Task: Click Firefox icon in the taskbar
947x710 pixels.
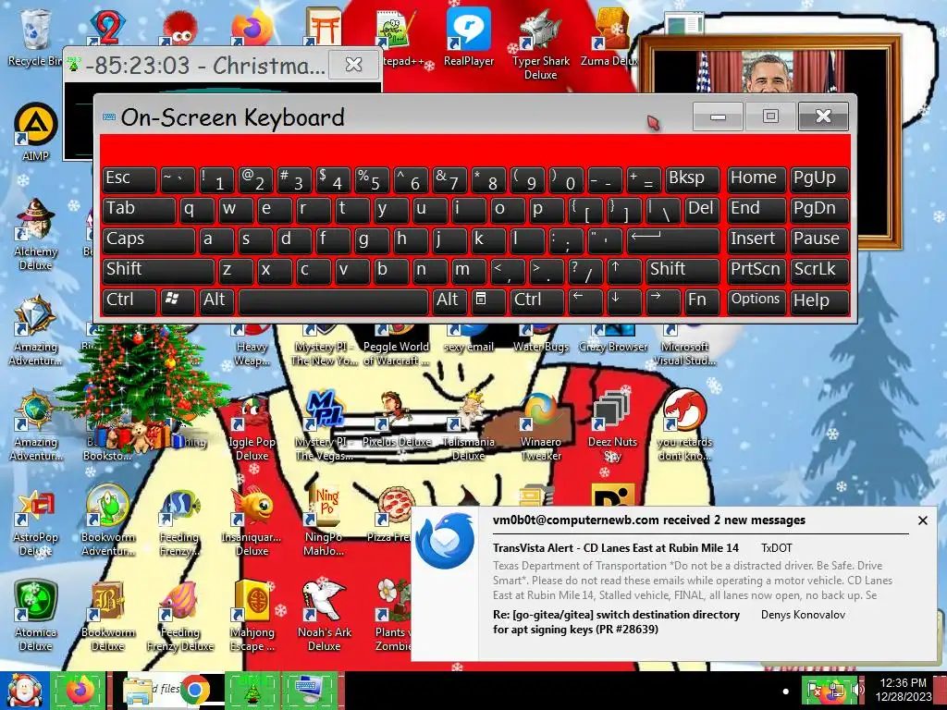Action: tap(80, 690)
